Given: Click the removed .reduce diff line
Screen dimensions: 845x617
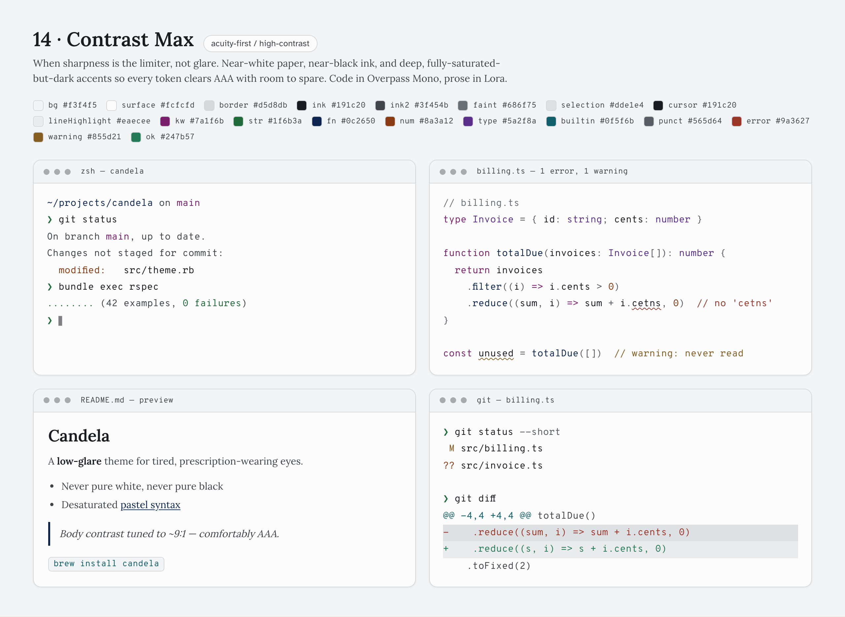Looking at the screenshot, I should click(620, 533).
